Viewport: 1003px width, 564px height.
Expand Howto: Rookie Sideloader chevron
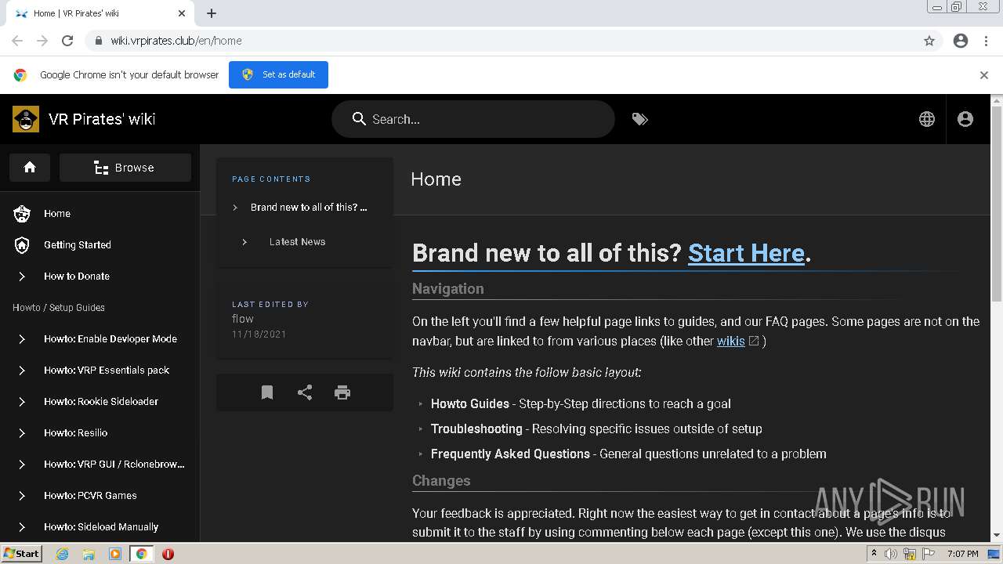tap(22, 401)
